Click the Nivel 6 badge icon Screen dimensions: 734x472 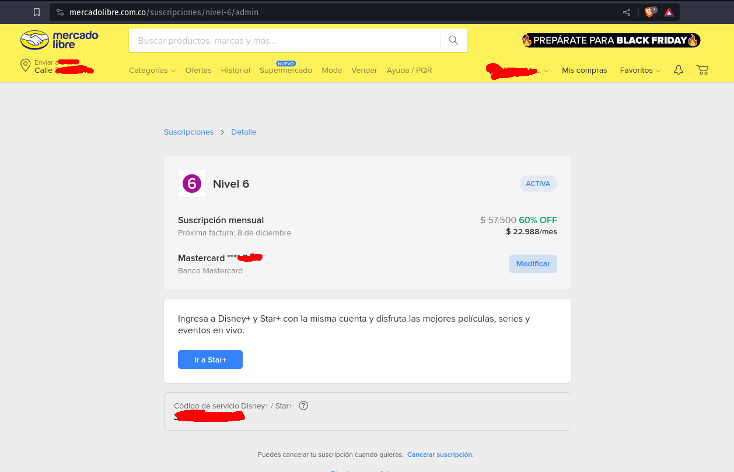click(192, 184)
